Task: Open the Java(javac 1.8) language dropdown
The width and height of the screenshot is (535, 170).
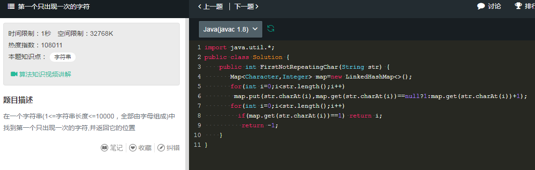Action: pyautogui.click(x=230, y=29)
